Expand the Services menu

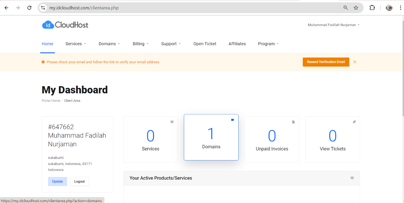pyautogui.click(x=76, y=44)
